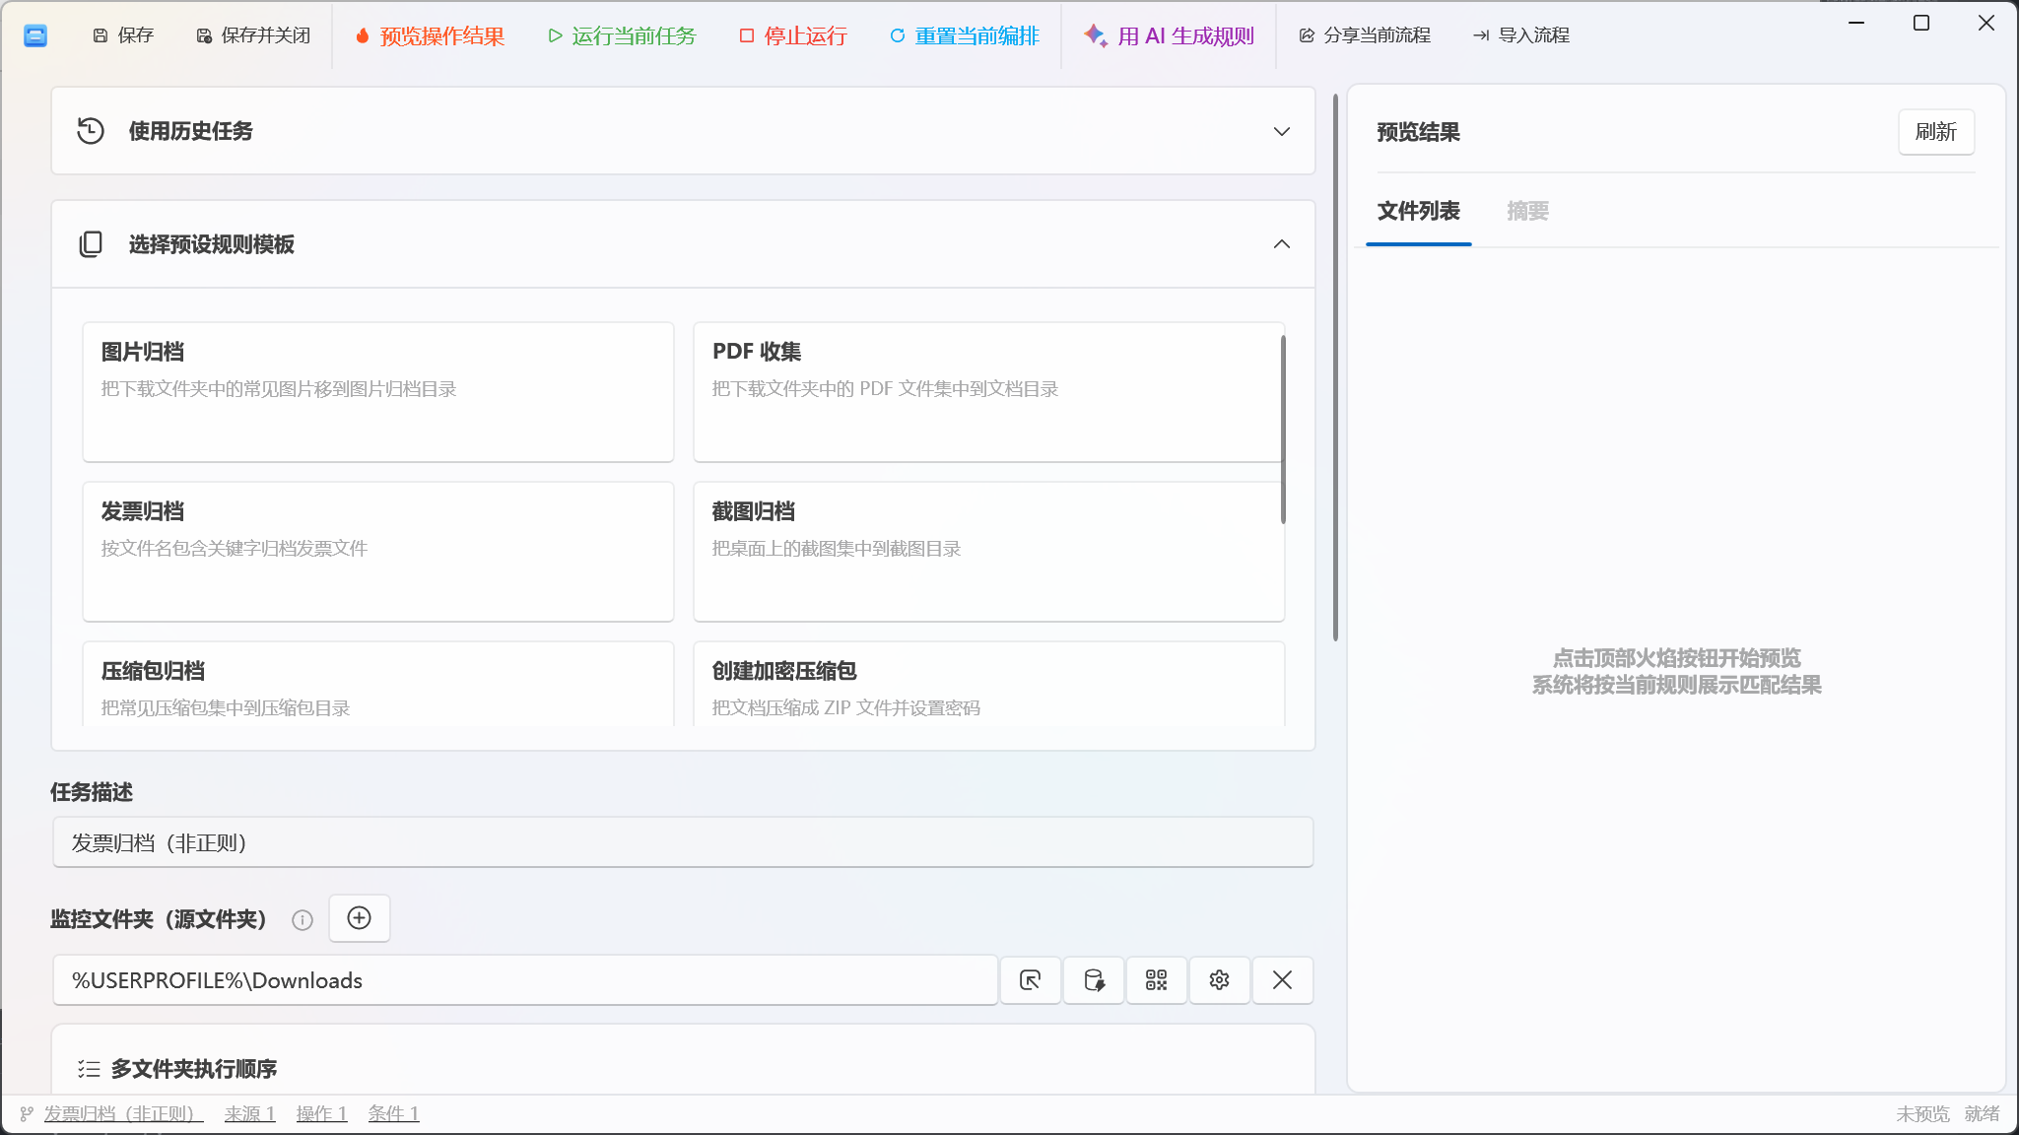Expand the 使用历史任务 section
The image size is (2019, 1135).
click(683, 131)
